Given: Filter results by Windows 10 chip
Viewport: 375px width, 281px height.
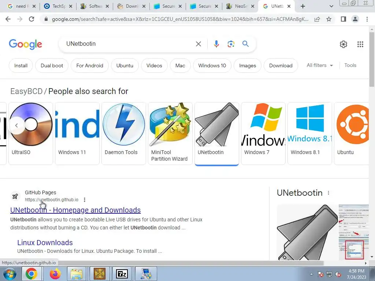Looking at the screenshot, I should [212, 65].
